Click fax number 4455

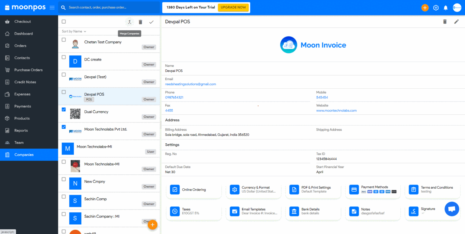(169, 110)
